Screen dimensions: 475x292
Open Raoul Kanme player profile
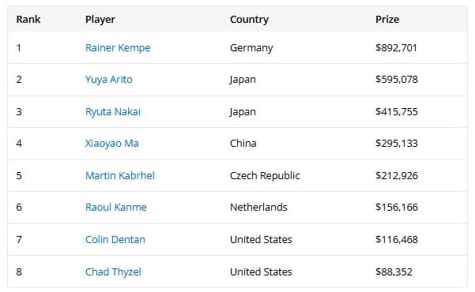[x=116, y=208]
